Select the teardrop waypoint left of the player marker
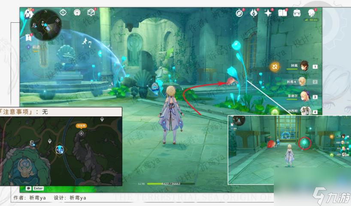 [50, 141]
